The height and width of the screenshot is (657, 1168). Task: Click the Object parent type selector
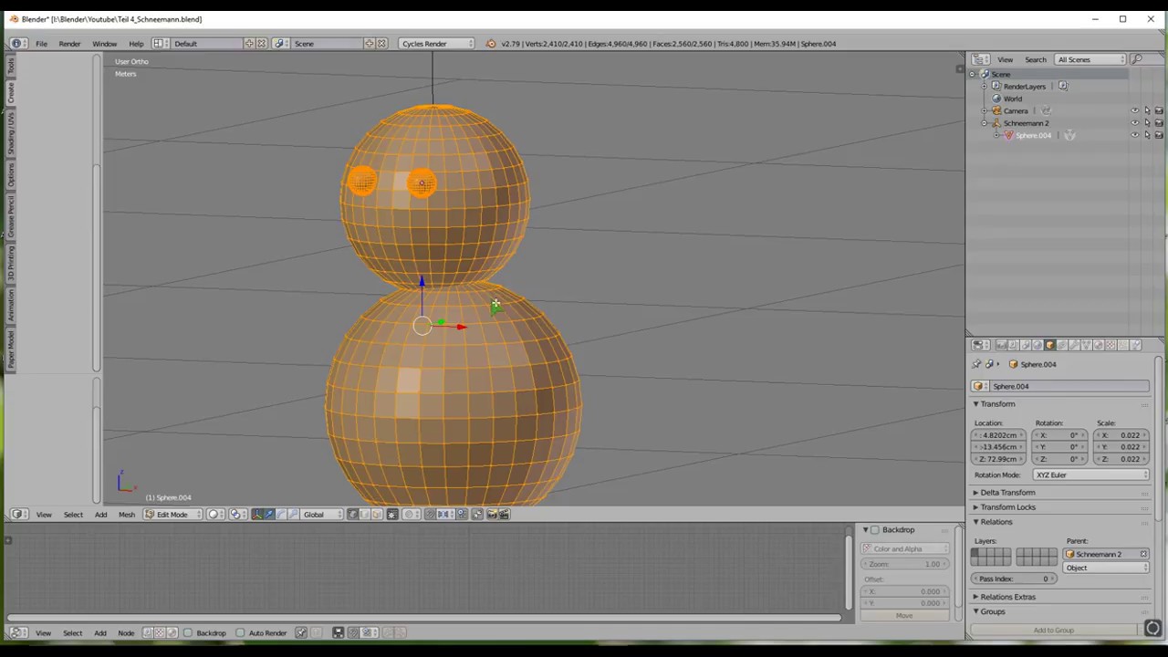click(1106, 568)
